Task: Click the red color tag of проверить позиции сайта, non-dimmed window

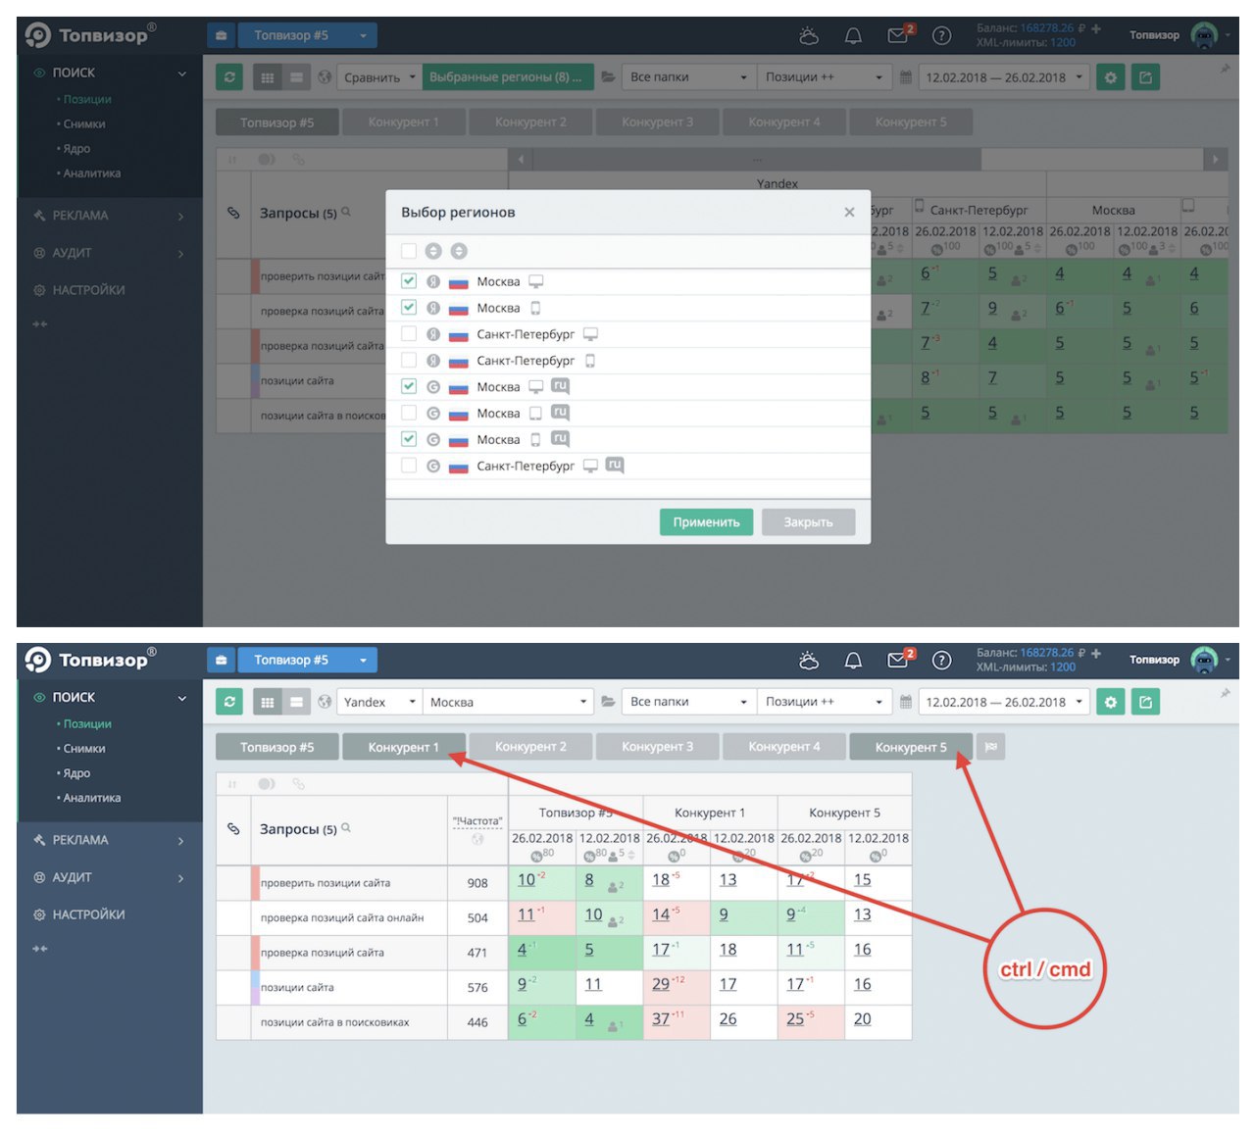Action: pyautogui.click(x=255, y=883)
